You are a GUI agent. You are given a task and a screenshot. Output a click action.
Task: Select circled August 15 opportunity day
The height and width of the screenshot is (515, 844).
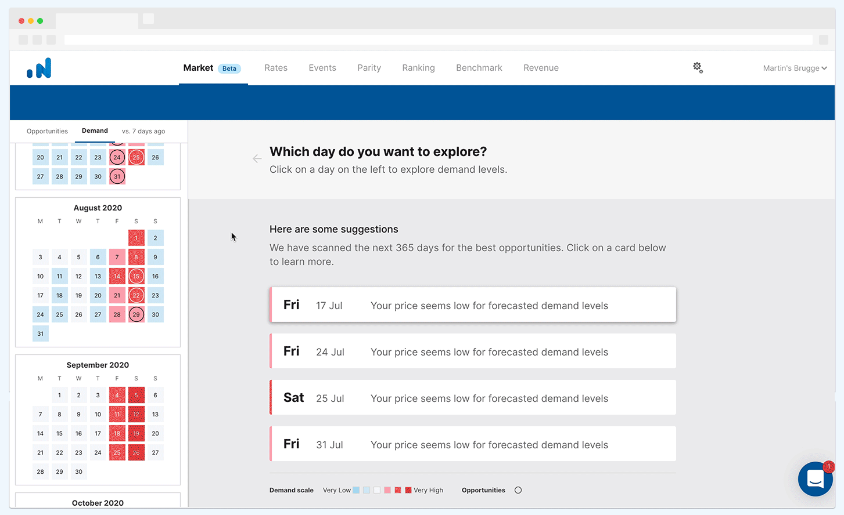[136, 276]
